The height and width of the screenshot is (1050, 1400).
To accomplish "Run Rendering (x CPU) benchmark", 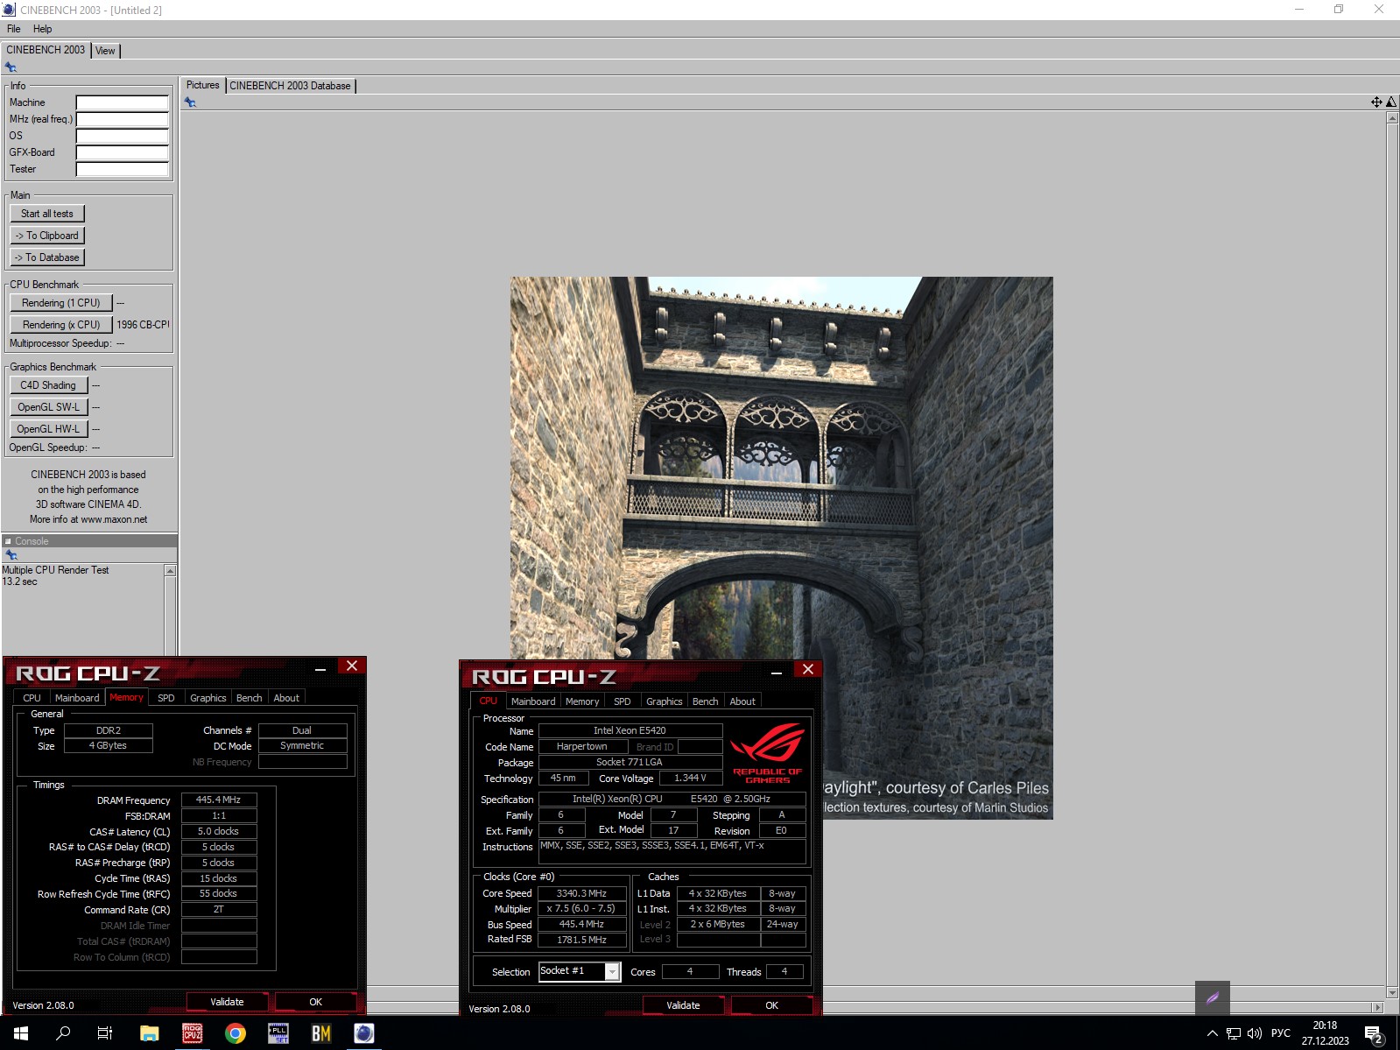I will pyautogui.click(x=61, y=325).
